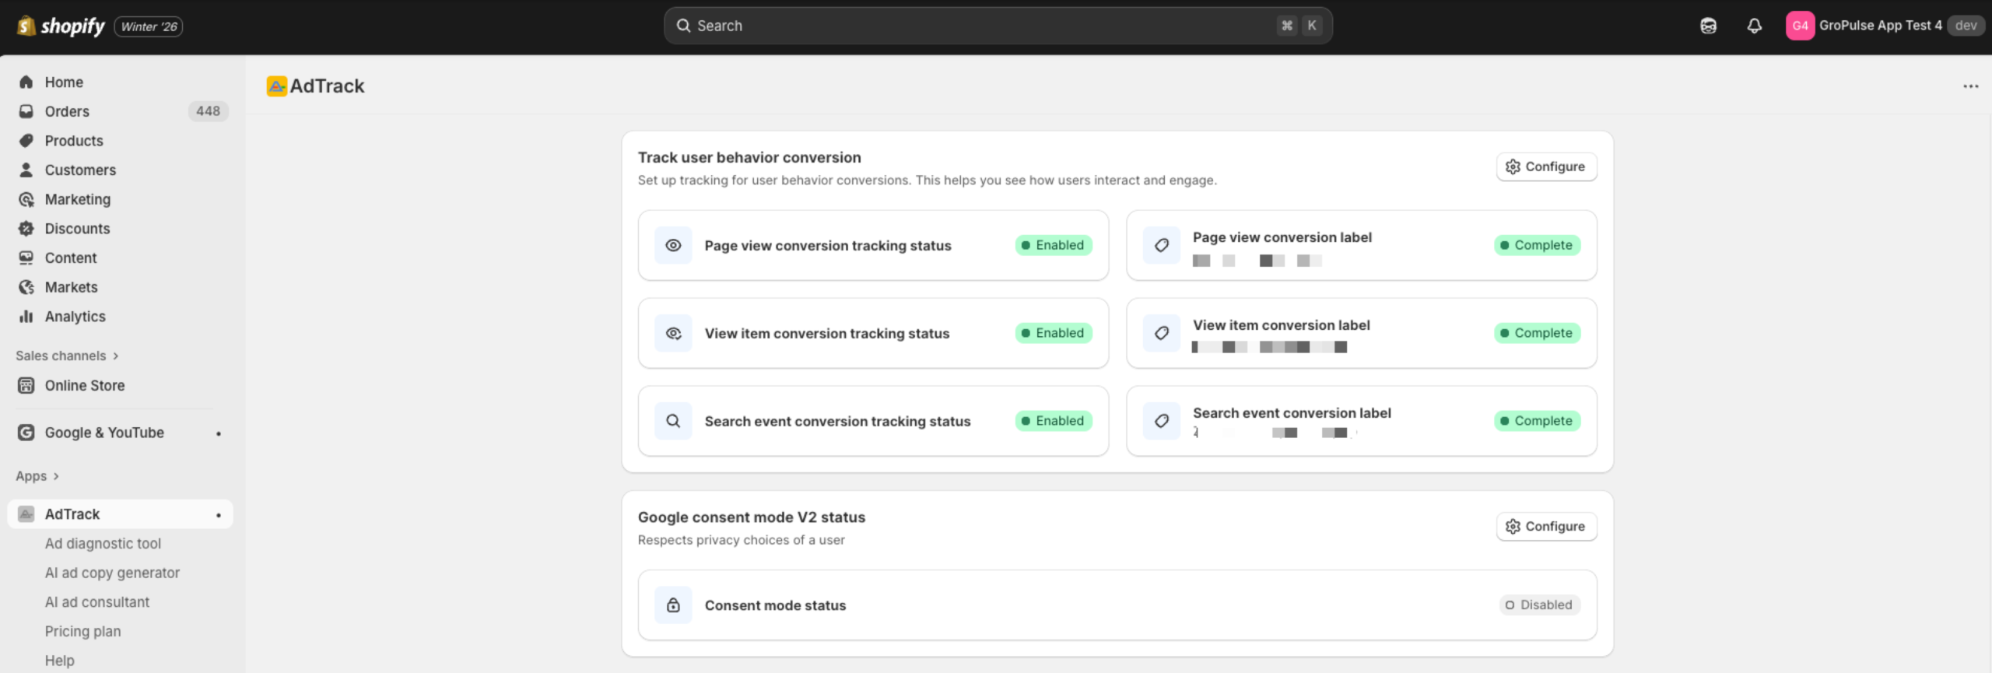This screenshot has height=673, width=1992.
Task: Open Customers in sidebar
Action: click(121, 170)
